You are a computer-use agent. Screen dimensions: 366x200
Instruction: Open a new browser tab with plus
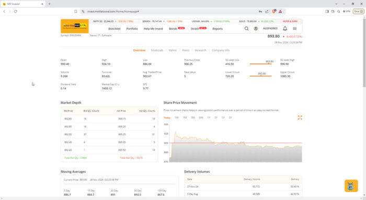click(49, 4)
